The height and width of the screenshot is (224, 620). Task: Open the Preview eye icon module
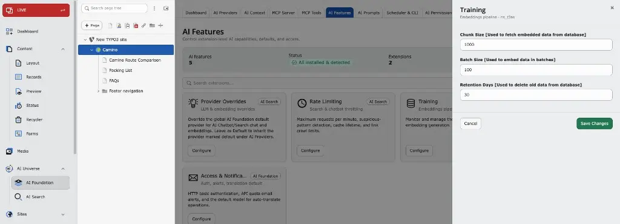18,91
